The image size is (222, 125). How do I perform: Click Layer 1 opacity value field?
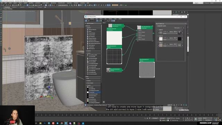[175, 32]
